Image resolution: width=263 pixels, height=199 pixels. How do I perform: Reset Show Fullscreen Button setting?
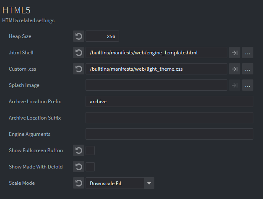pyautogui.click(x=78, y=151)
